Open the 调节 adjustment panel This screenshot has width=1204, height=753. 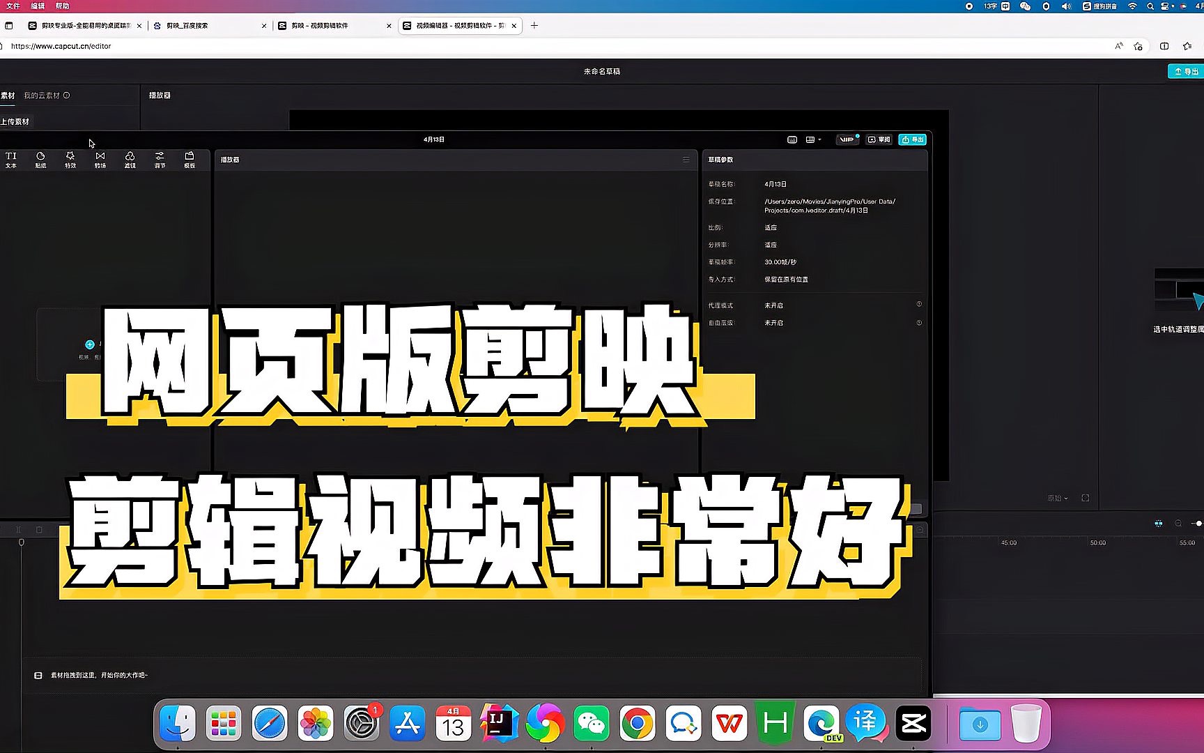[x=160, y=160]
